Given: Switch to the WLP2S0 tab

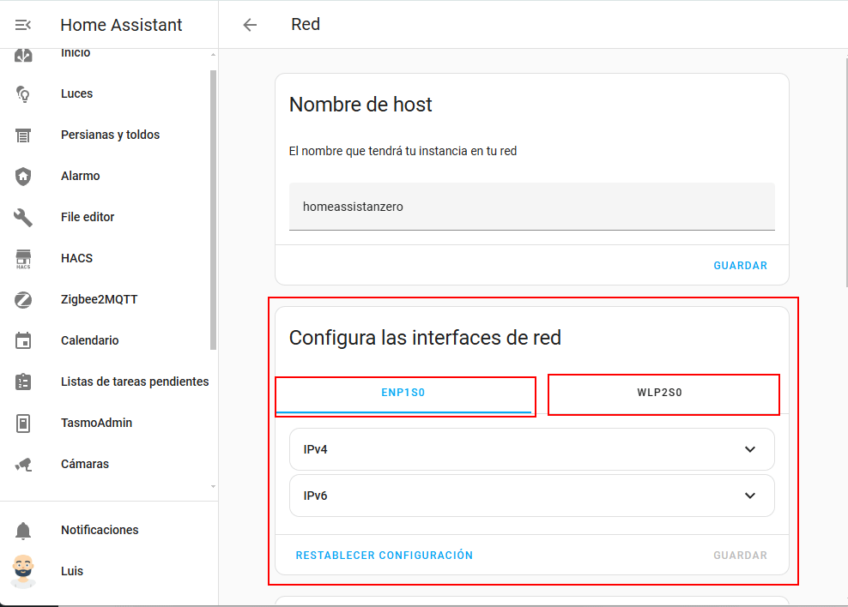Looking at the screenshot, I should pyautogui.click(x=659, y=394).
